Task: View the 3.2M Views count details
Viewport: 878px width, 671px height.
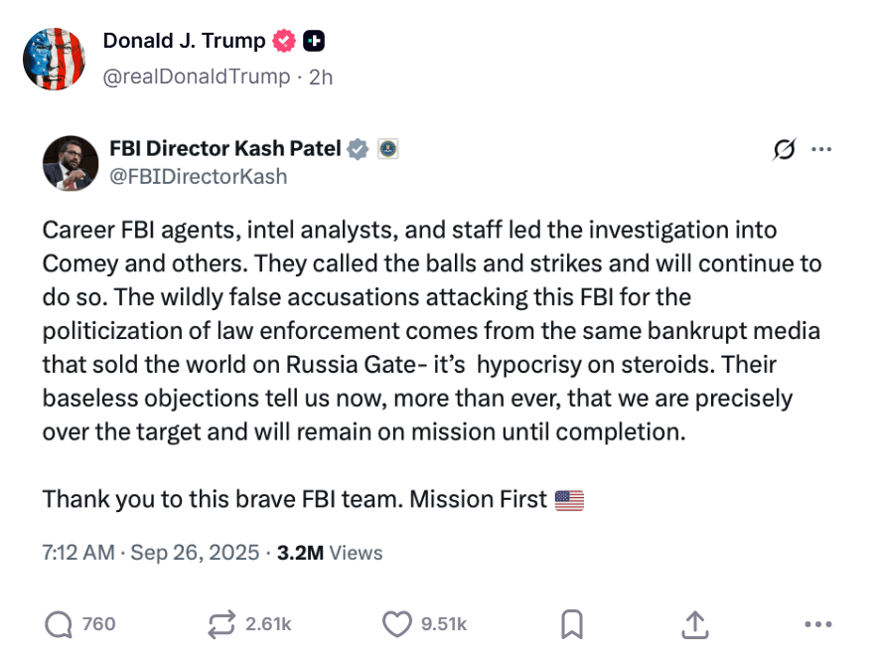Action: (329, 553)
